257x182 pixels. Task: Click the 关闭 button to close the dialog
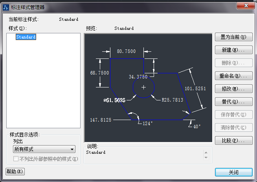233,173
